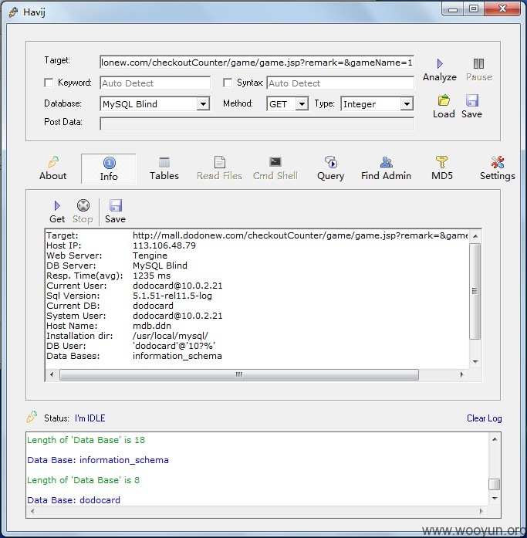Click the Get play icon in Info panel
527x538 pixels.
(57, 205)
